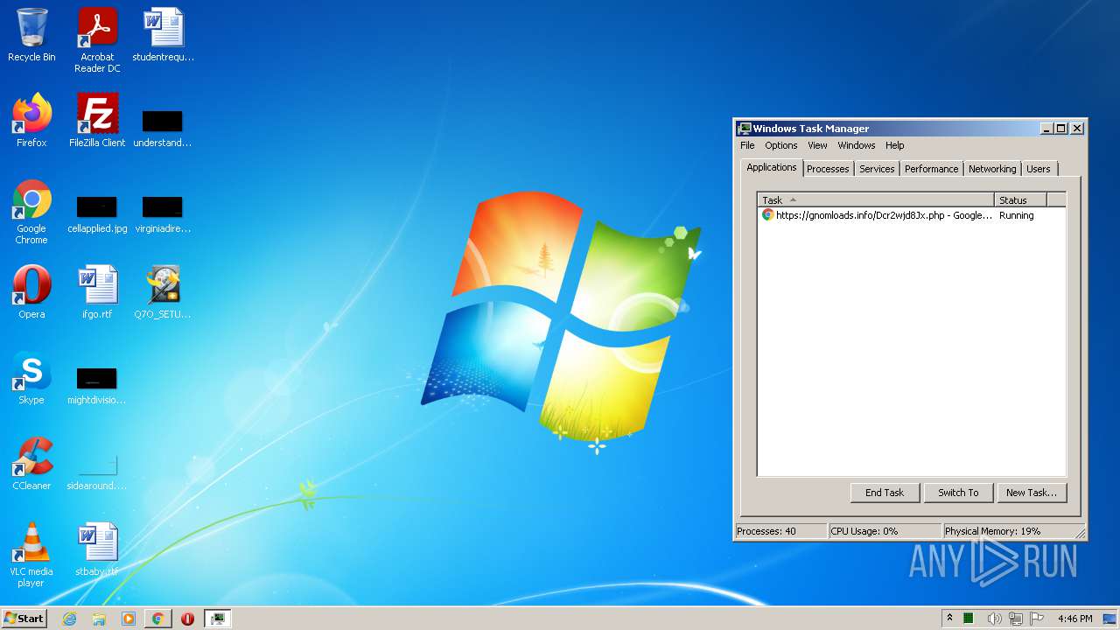This screenshot has width=1120, height=630.
Task: Launch the Opera desktop shortcut
Action: pyautogui.click(x=31, y=292)
